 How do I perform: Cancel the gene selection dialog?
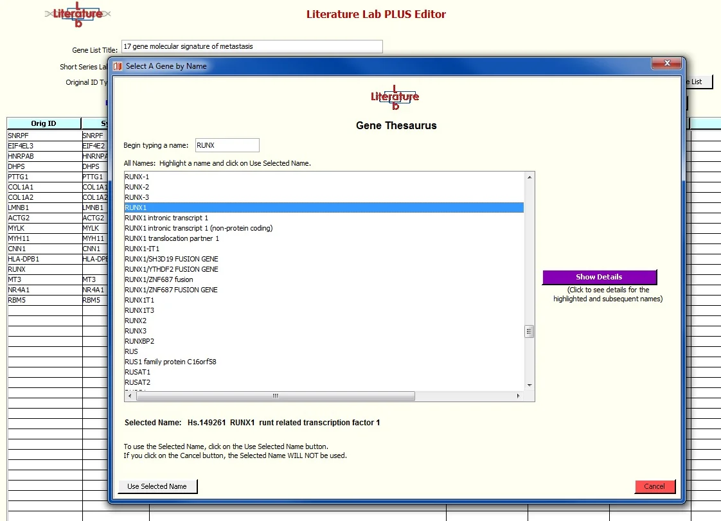click(654, 486)
